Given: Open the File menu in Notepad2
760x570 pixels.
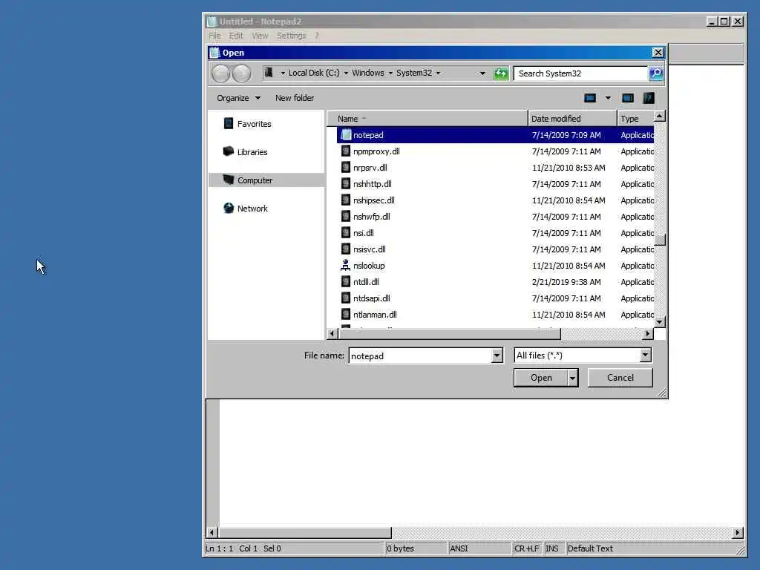Looking at the screenshot, I should tap(214, 36).
